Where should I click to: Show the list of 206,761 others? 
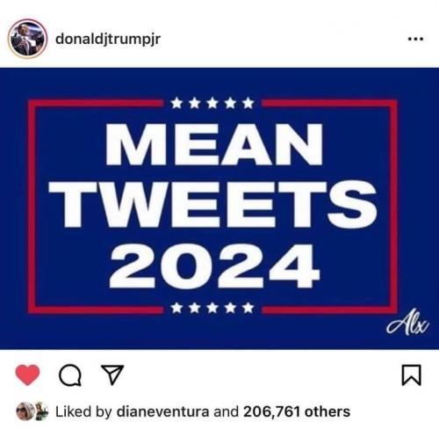(297, 411)
